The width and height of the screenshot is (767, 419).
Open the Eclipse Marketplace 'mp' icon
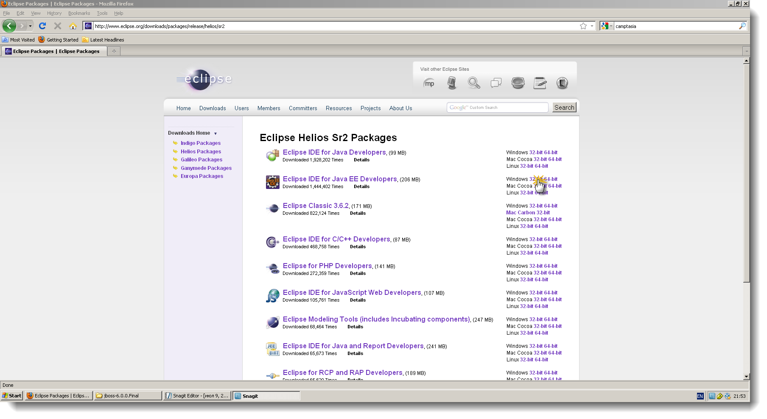tap(429, 83)
